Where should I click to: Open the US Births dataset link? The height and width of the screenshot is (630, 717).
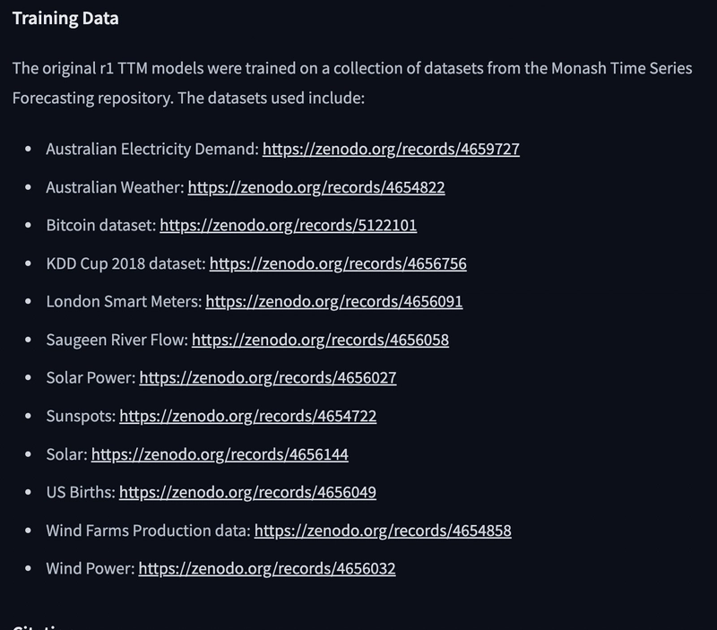tap(248, 492)
